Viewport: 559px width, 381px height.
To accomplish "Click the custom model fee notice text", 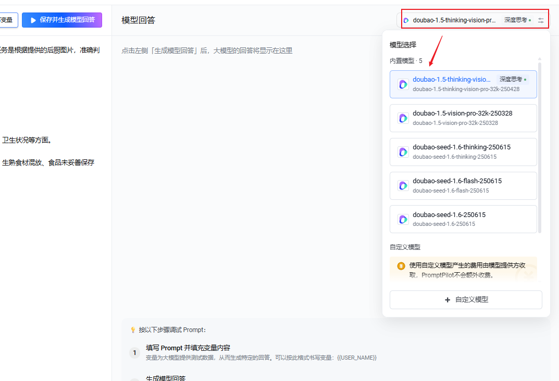I will coord(467,270).
